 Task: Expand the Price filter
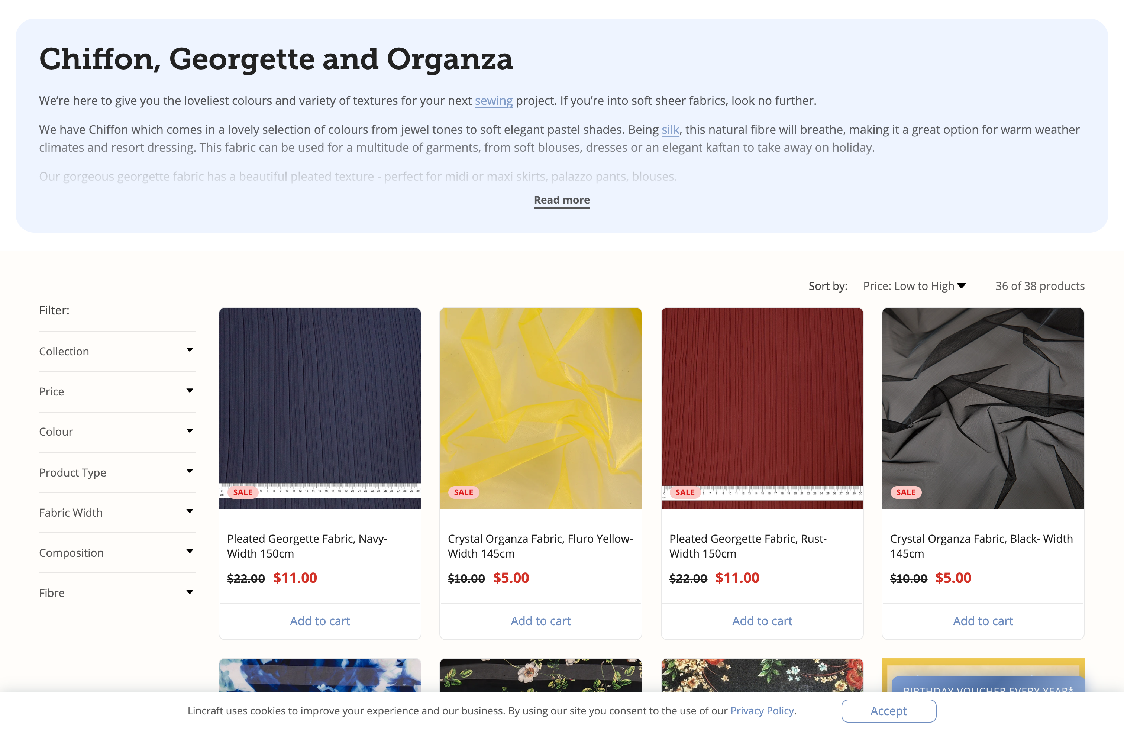click(x=117, y=391)
